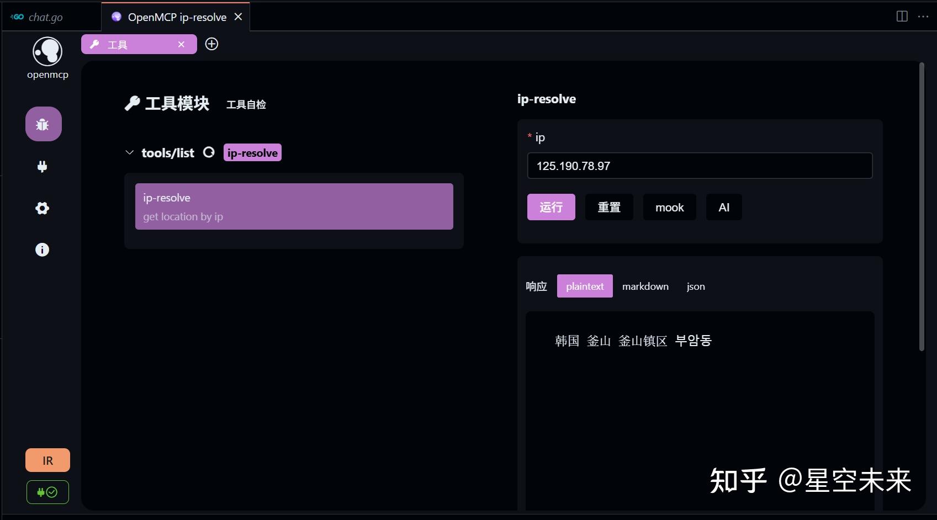This screenshot has width=937, height=520.
Task: Reset the form with the 重置 button
Action: 608,207
